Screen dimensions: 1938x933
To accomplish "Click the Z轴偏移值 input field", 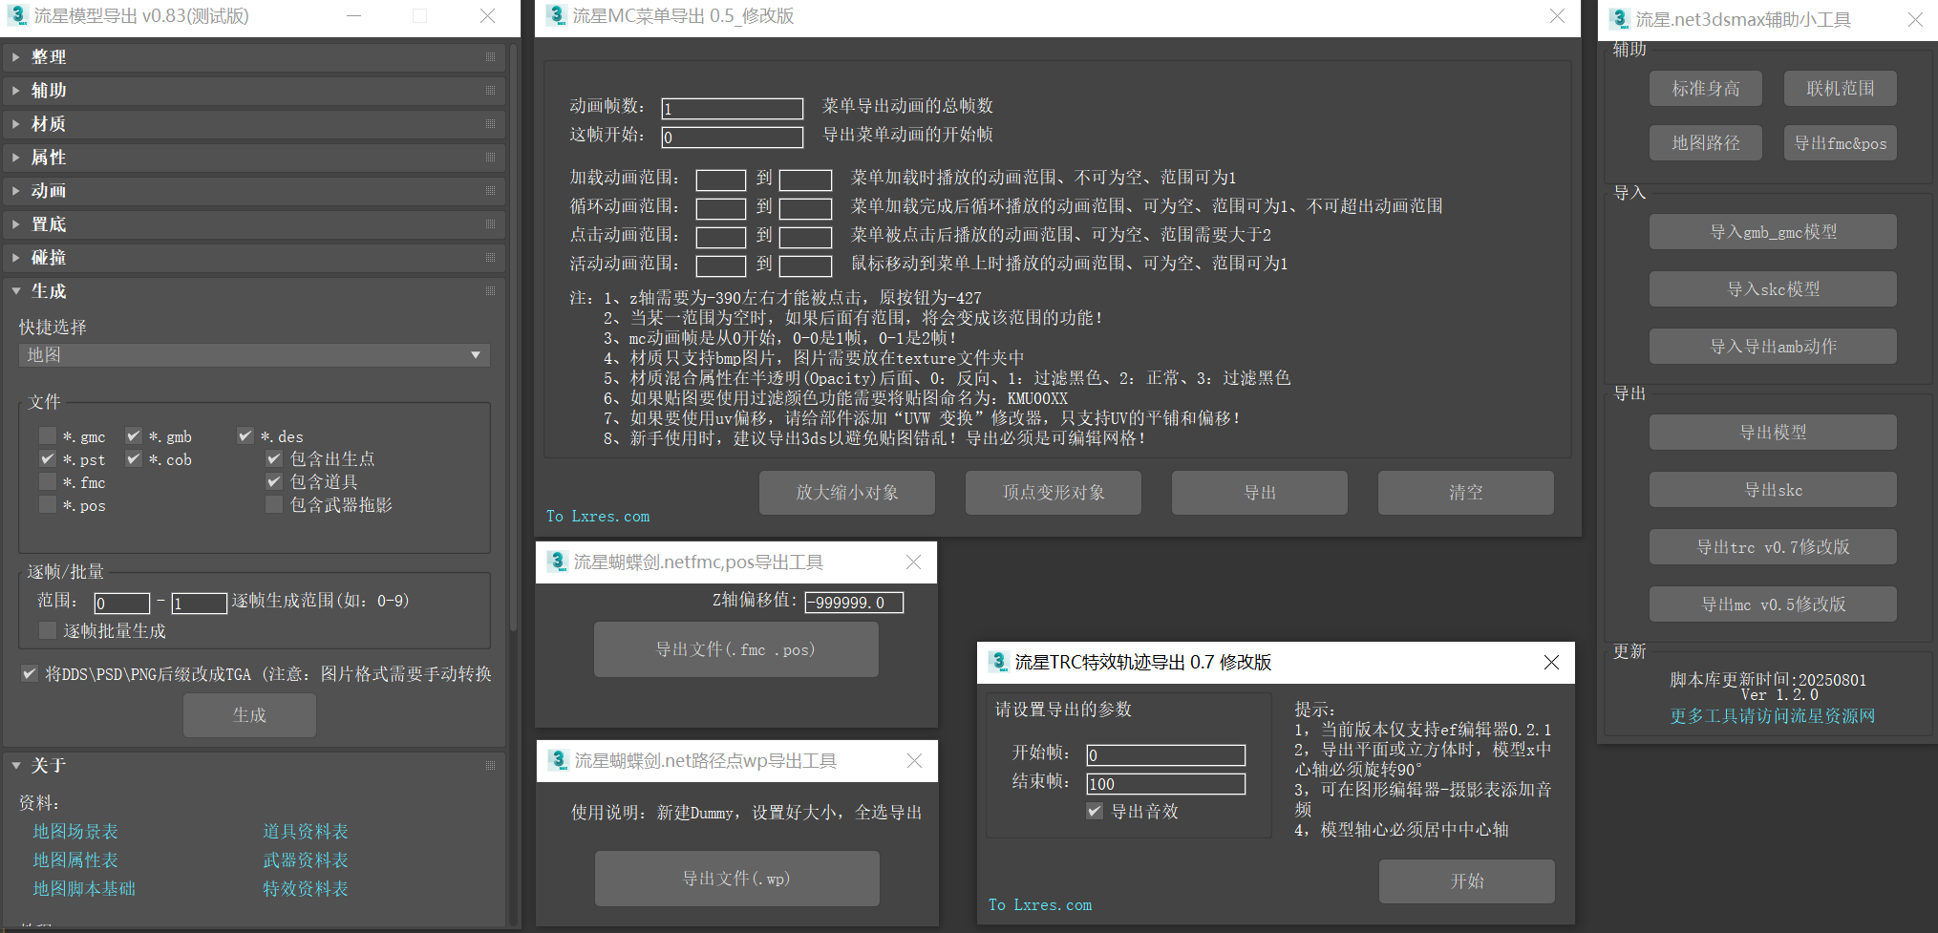I will tap(854, 603).
